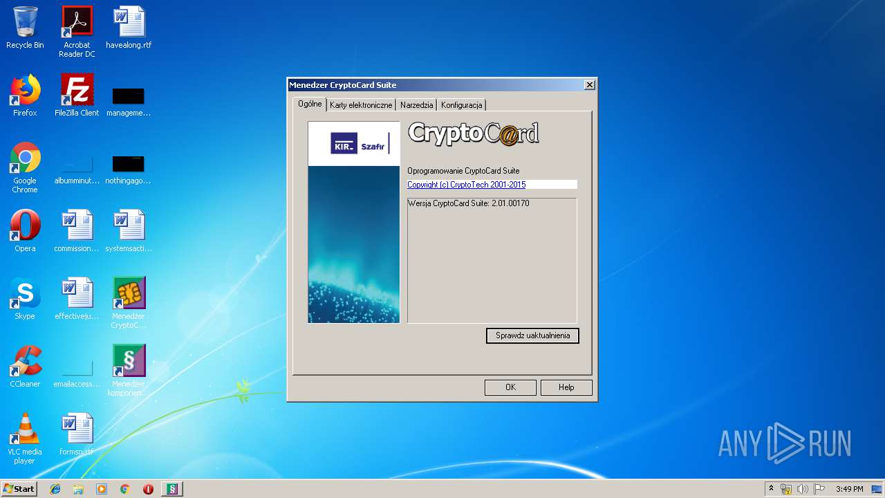This screenshot has width=885, height=498.
Task: Open volume speaker tray icon
Action: point(802,489)
